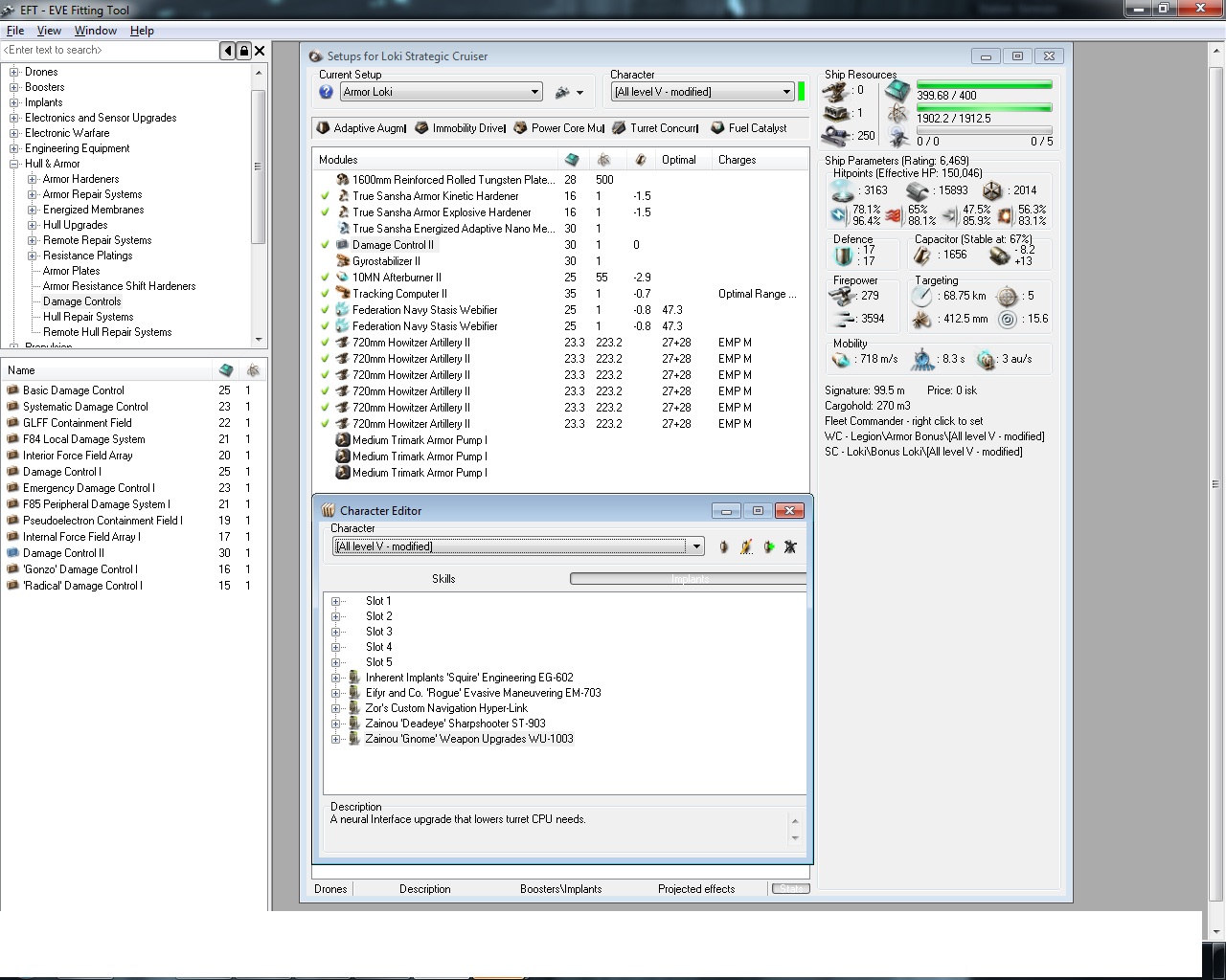Expand the Drones tree category
The image size is (1226, 980).
tap(14, 72)
